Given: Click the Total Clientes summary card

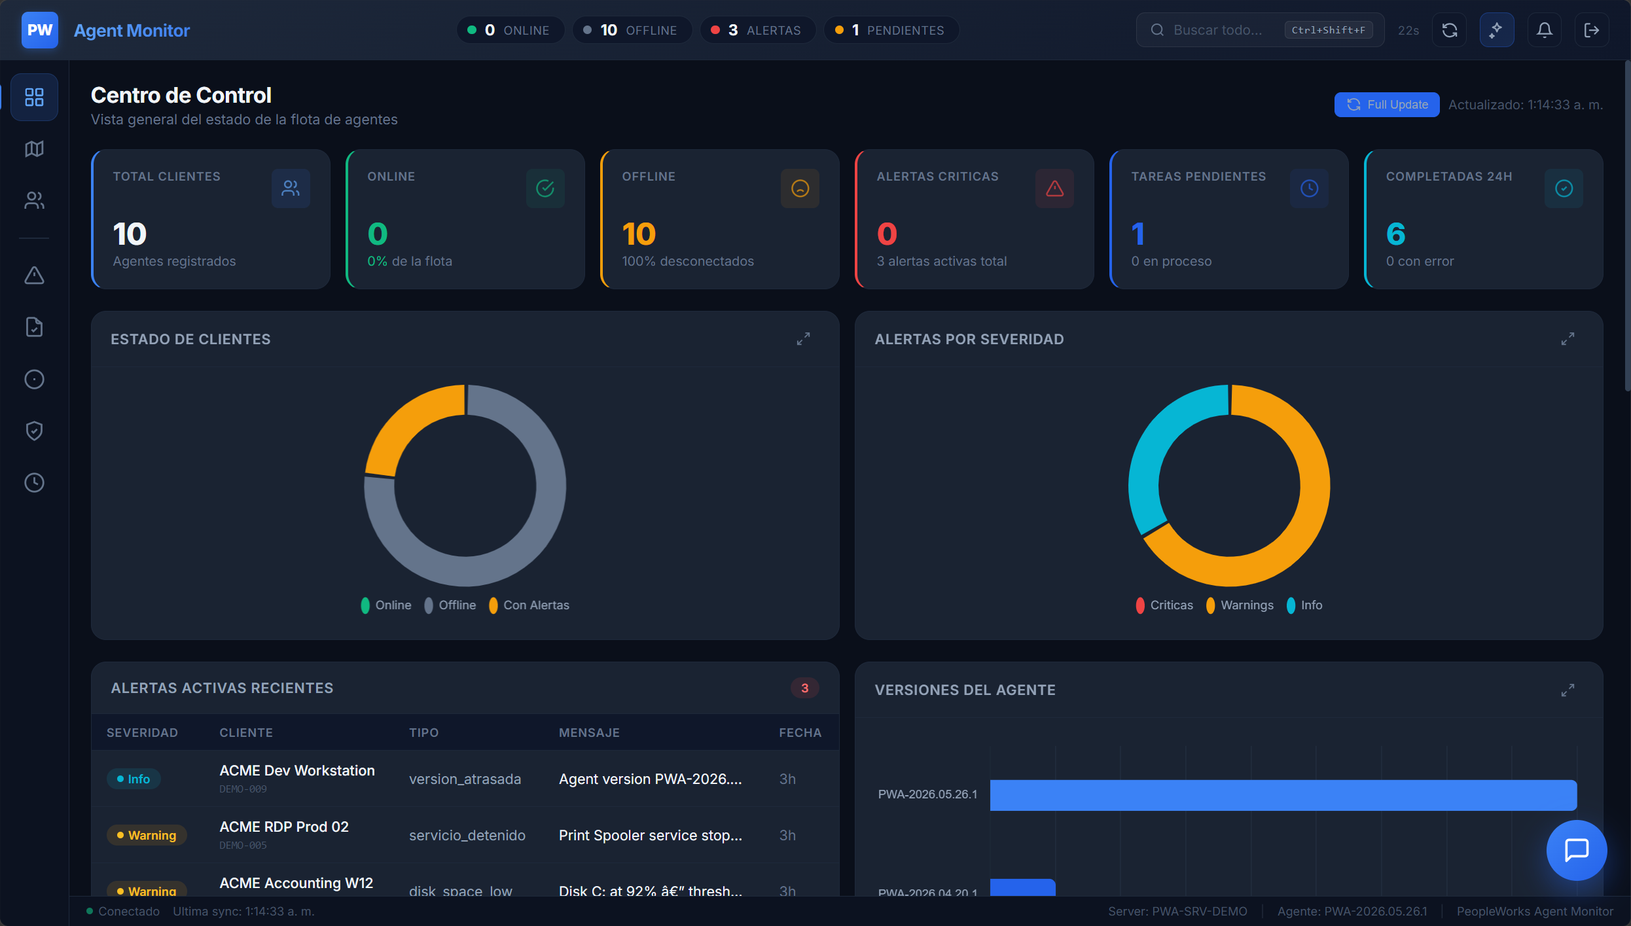Looking at the screenshot, I should [211, 219].
